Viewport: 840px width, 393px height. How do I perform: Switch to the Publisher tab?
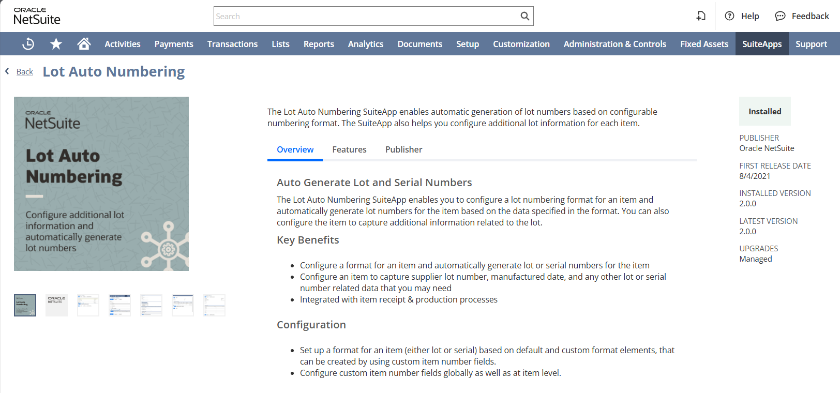403,149
